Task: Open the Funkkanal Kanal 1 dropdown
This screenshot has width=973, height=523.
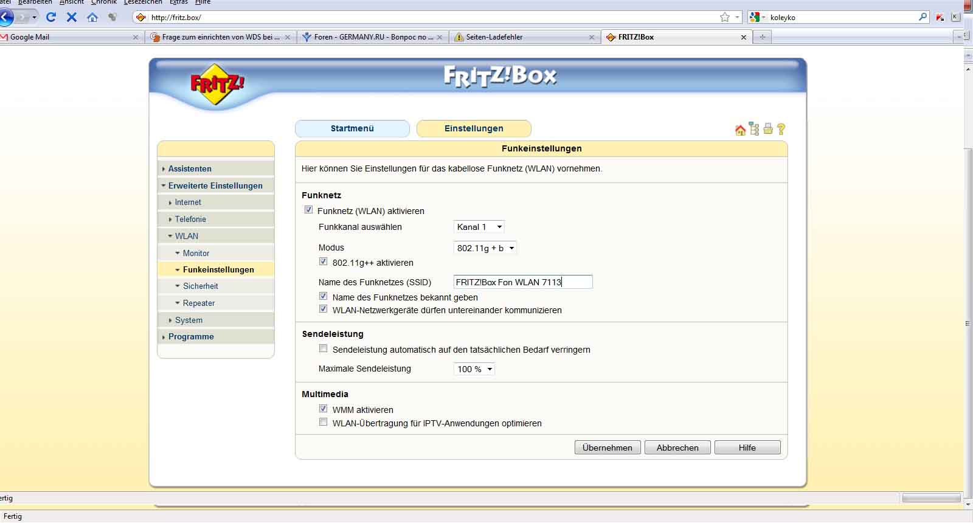Action: (479, 227)
